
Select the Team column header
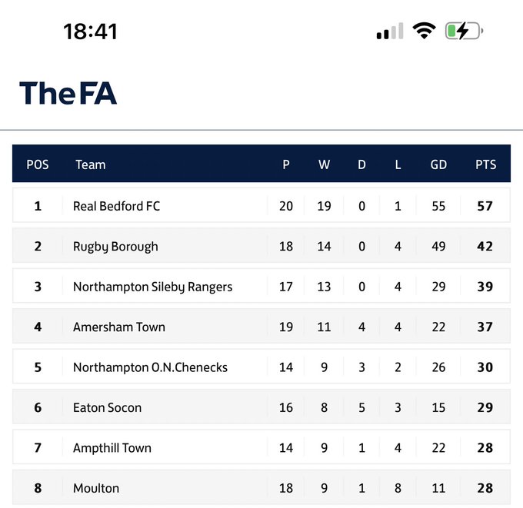tap(91, 164)
